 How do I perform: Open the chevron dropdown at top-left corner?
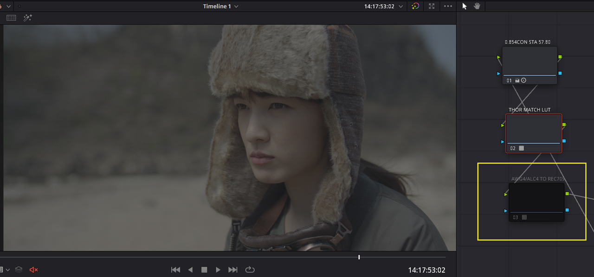(x=8, y=6)
